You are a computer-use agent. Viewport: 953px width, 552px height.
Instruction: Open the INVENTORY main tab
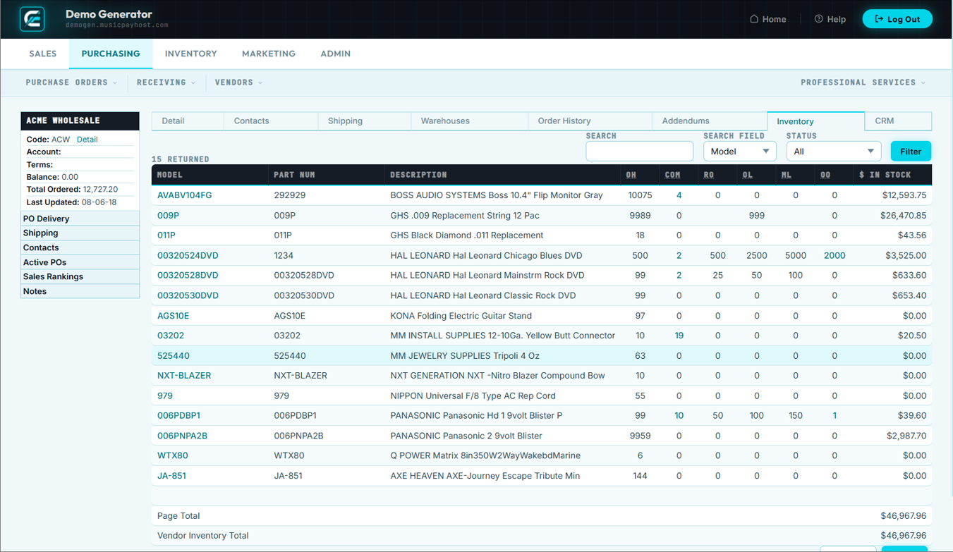coord(191,54)
